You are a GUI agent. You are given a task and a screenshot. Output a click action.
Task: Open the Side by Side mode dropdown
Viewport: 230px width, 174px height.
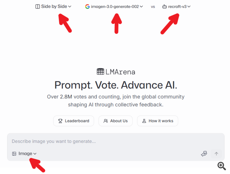54,6
